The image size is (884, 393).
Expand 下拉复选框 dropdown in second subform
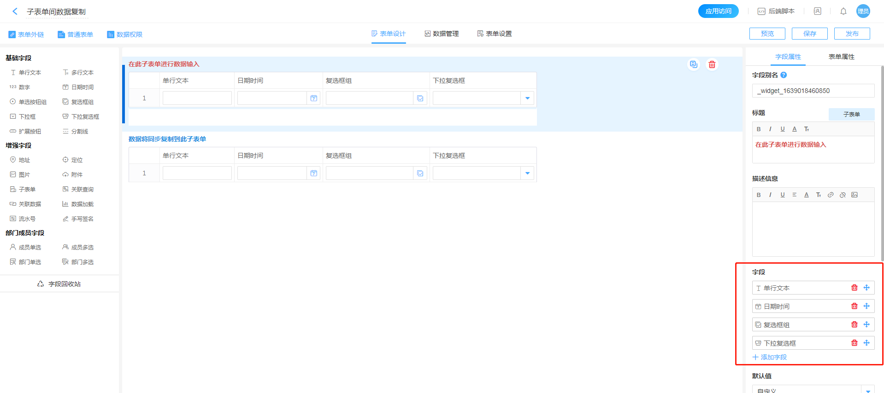527,173
